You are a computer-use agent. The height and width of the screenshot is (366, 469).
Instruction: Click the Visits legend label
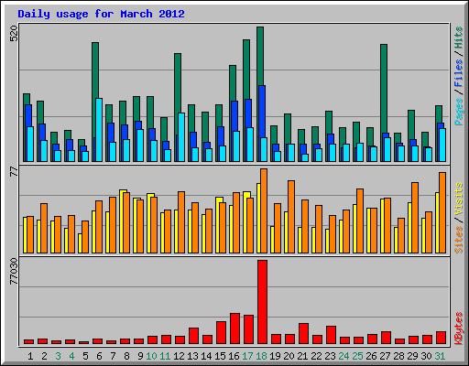pyautogui.click(x=458, y=199)
